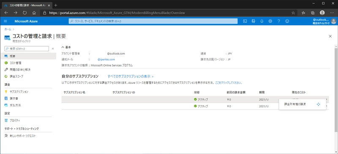Open the portal settings gear icon
This screenshot has height=154, width=338.
[x=270, y=21]
